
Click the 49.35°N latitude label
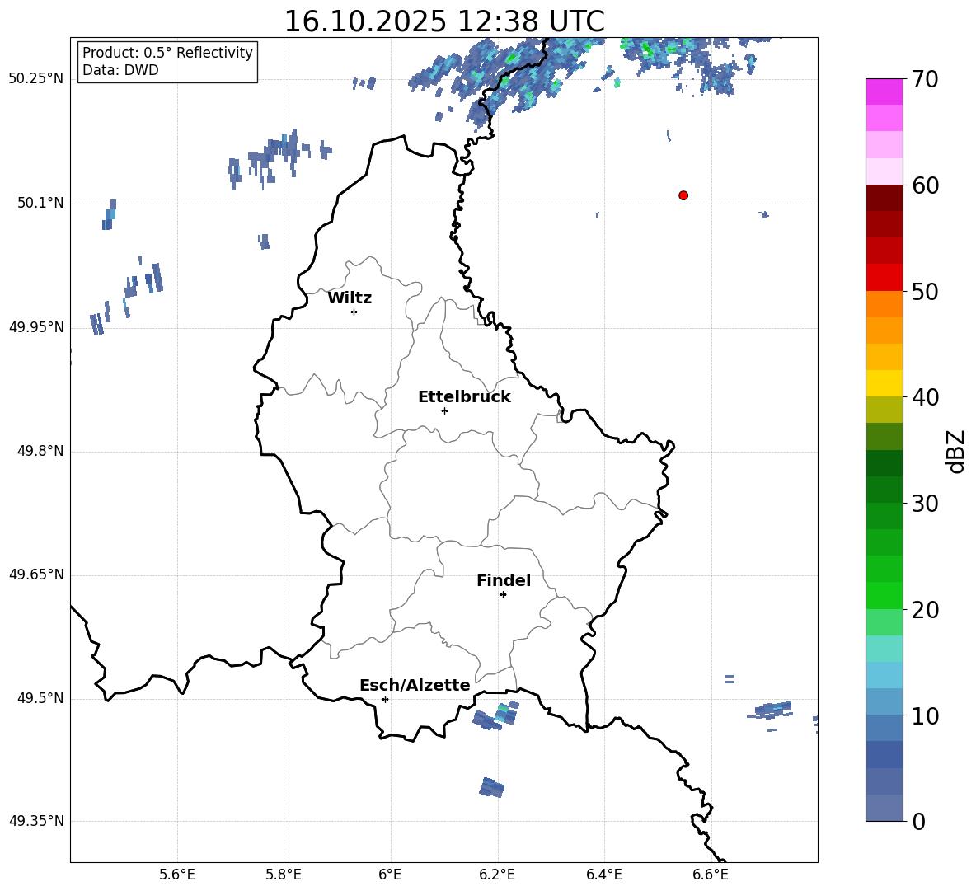point(36,821)
